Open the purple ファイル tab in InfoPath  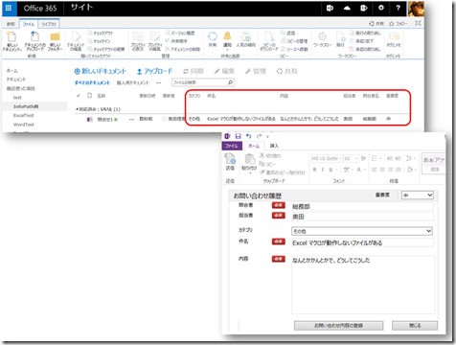[x=232, y=146]
